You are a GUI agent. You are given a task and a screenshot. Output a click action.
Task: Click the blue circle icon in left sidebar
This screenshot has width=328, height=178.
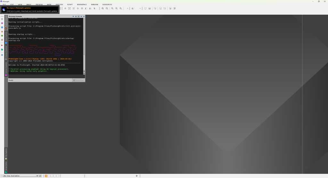coord(2,55)
